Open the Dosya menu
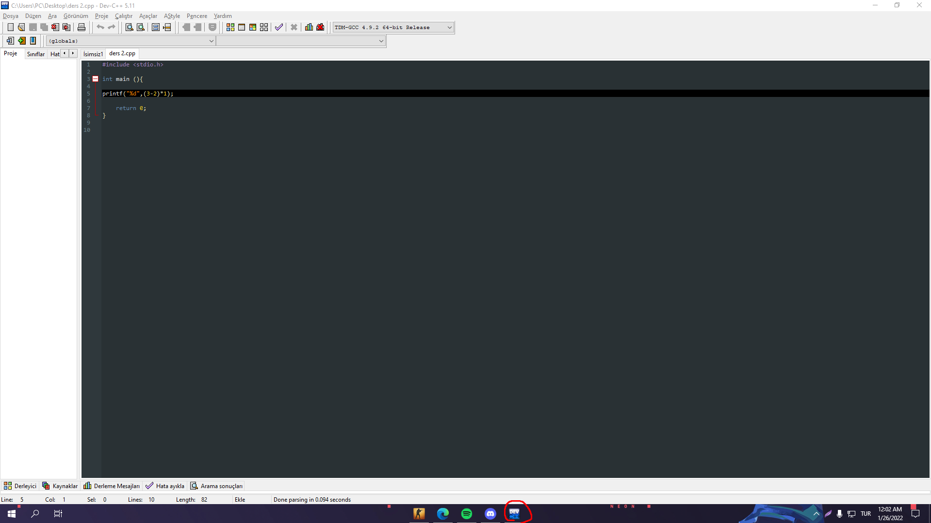This screenshot has height=523, width=931. [11, 16]
